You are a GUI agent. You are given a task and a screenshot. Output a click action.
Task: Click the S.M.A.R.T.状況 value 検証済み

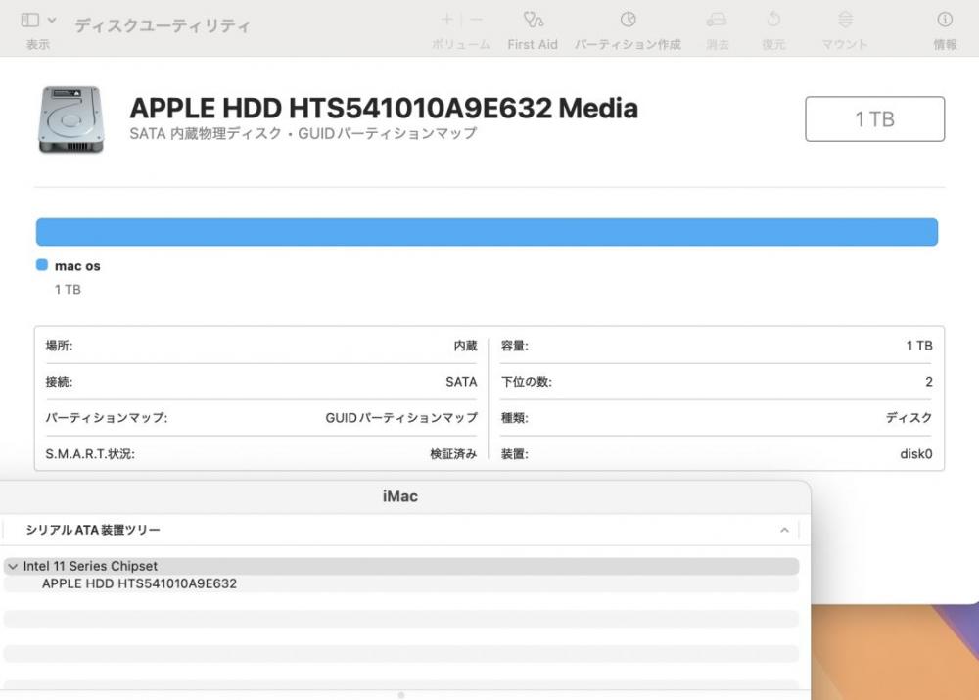[453, 454]
